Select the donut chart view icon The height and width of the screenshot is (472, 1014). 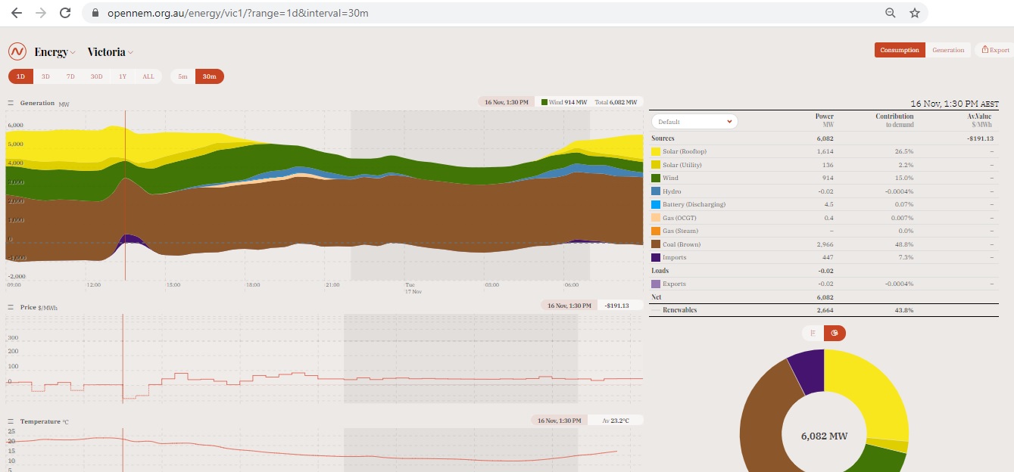tap(835, 333)
